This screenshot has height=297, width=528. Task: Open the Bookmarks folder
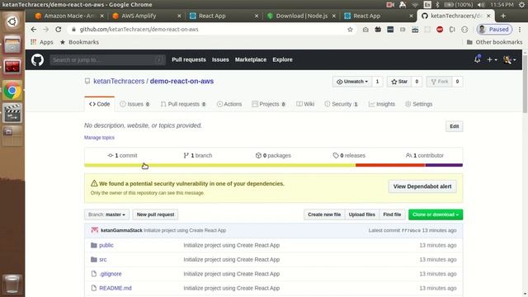click(x=79, y=42)
